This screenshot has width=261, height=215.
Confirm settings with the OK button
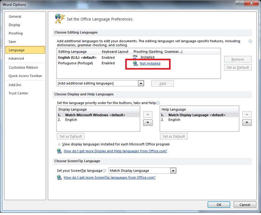tap(219, 205)
